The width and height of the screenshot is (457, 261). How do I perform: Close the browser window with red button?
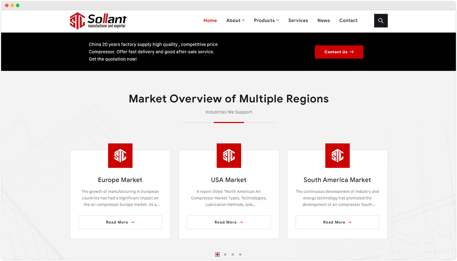7,5
